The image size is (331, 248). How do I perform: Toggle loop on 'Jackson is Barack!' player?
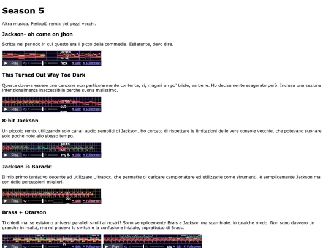point(25,201)
